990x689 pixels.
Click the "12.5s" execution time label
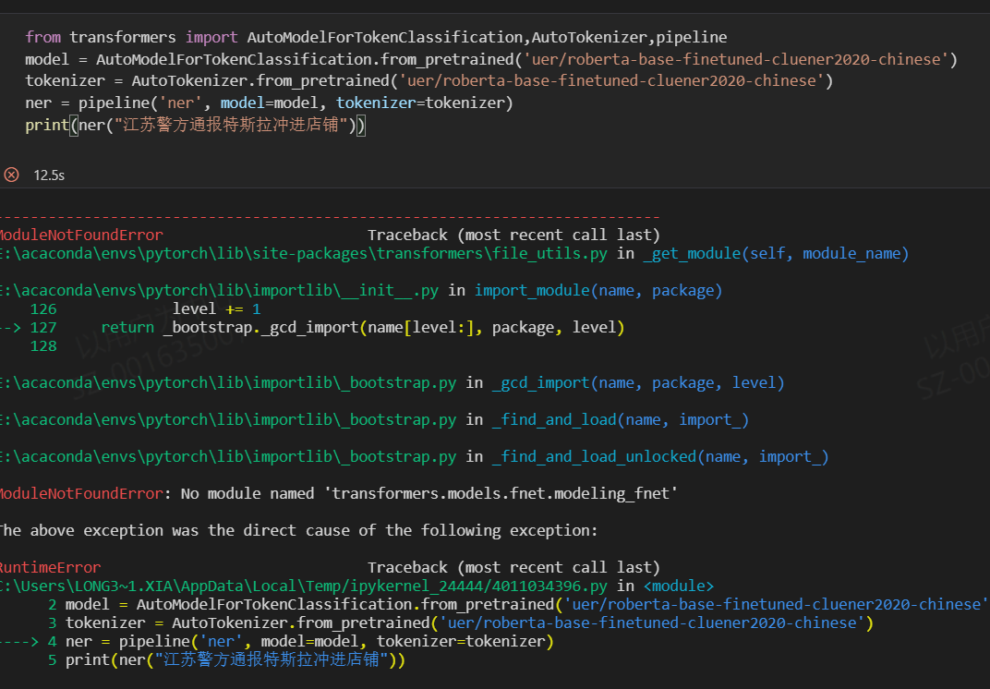click(x=49, y=175)
